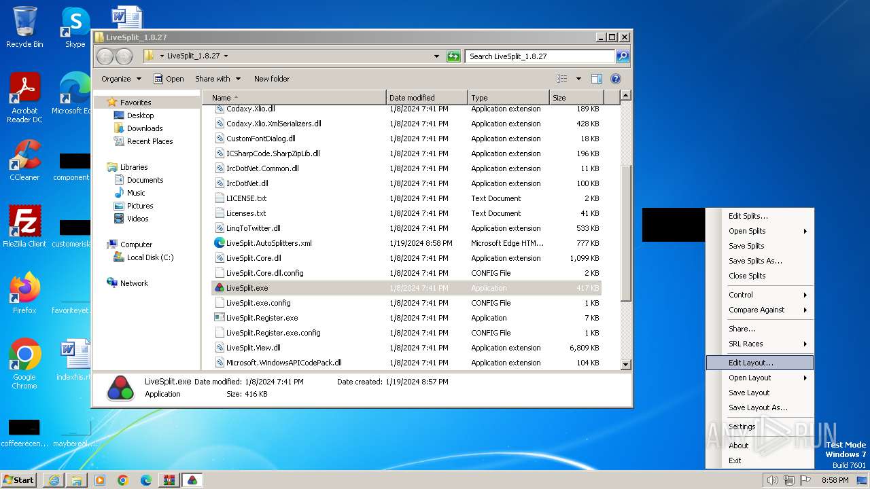870x489 pixels.
Task: Select LiveSplit.View.dll file row
Action: [x=406, y=348]
